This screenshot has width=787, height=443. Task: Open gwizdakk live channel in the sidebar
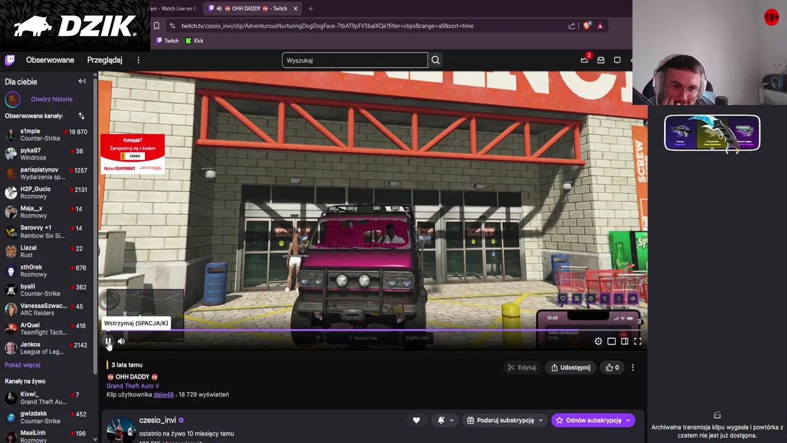tap(47, 417)
